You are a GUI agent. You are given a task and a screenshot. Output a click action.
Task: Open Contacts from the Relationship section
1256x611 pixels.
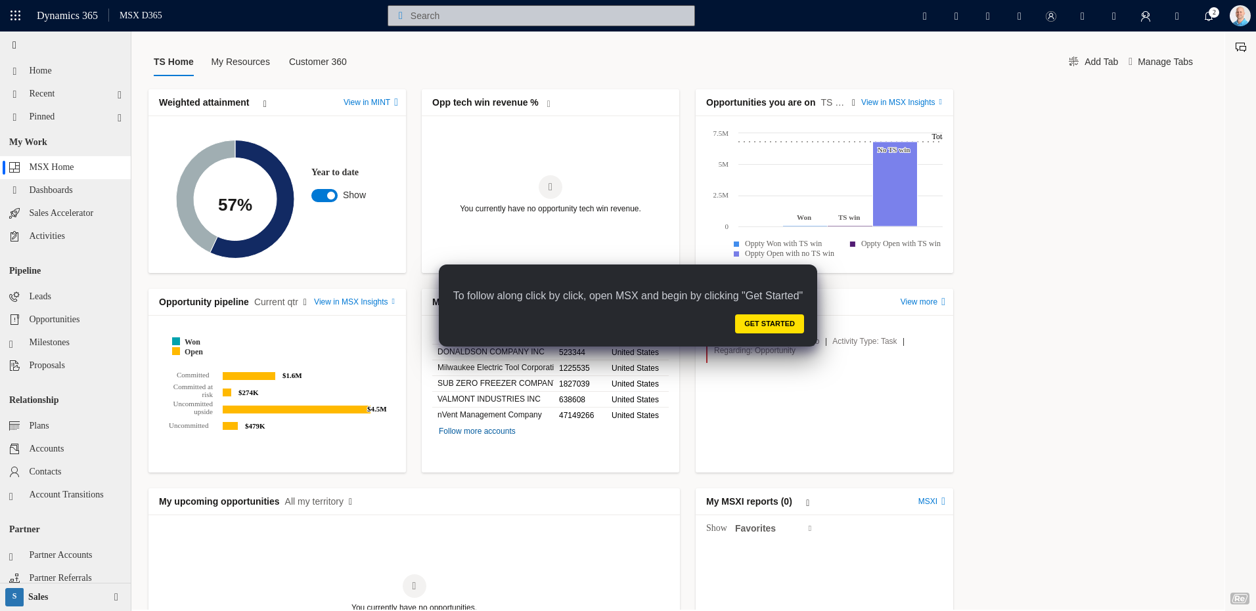pos(45,471)
